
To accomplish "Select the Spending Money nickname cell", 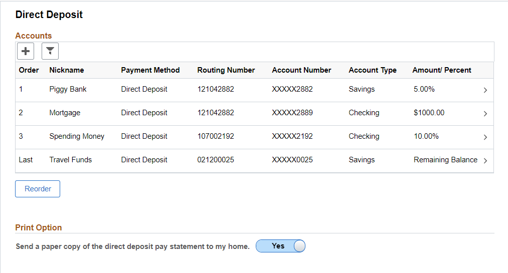I will [77, 136].
